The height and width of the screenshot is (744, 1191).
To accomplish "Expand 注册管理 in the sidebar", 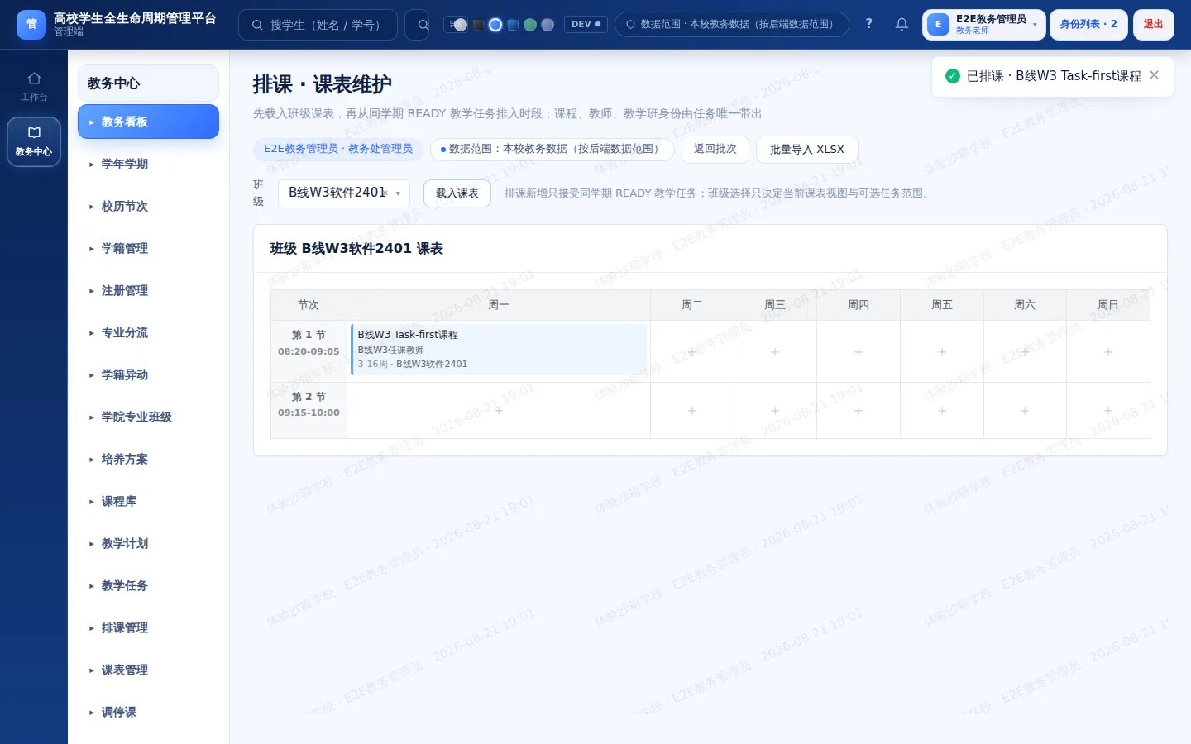I will point(148,290).
